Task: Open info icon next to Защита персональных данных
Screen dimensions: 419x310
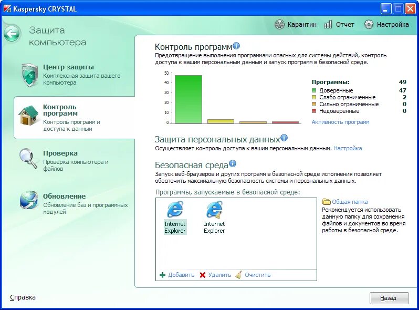Action: point(284,138)
